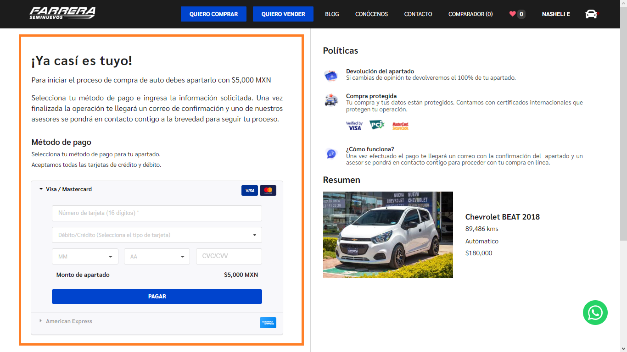The image size is (627, 352).
Task: Click the Visa card logo
Action: (x=250, y=191)
